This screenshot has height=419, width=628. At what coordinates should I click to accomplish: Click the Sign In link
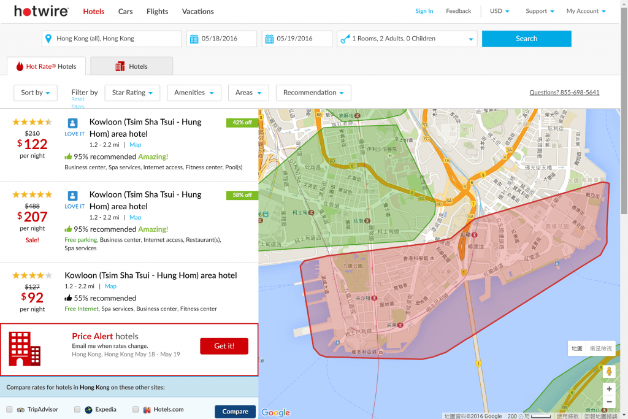(424, 11)
